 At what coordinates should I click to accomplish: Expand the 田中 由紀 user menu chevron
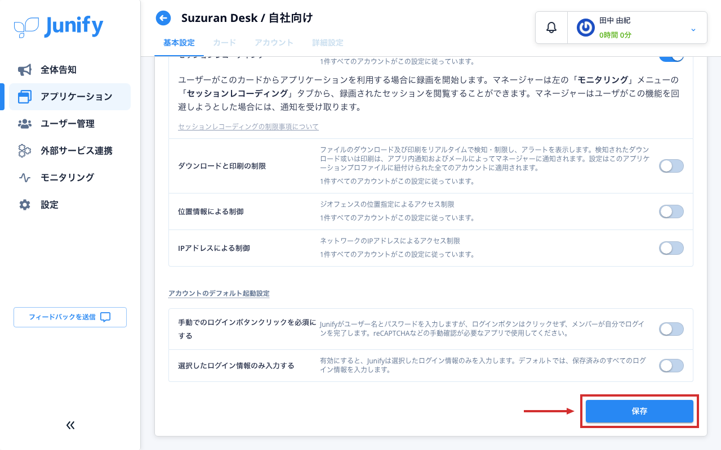pyautogui.click(x=693, y=29)
